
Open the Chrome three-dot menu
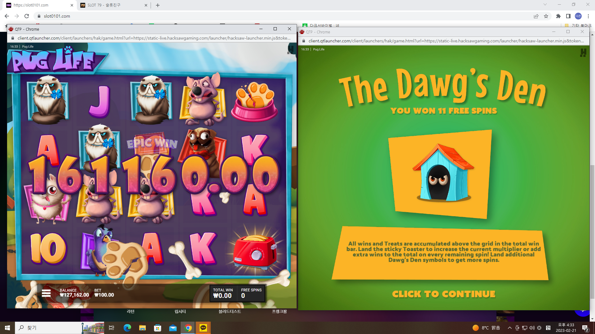pyautogui.click(x=588, y=16)
